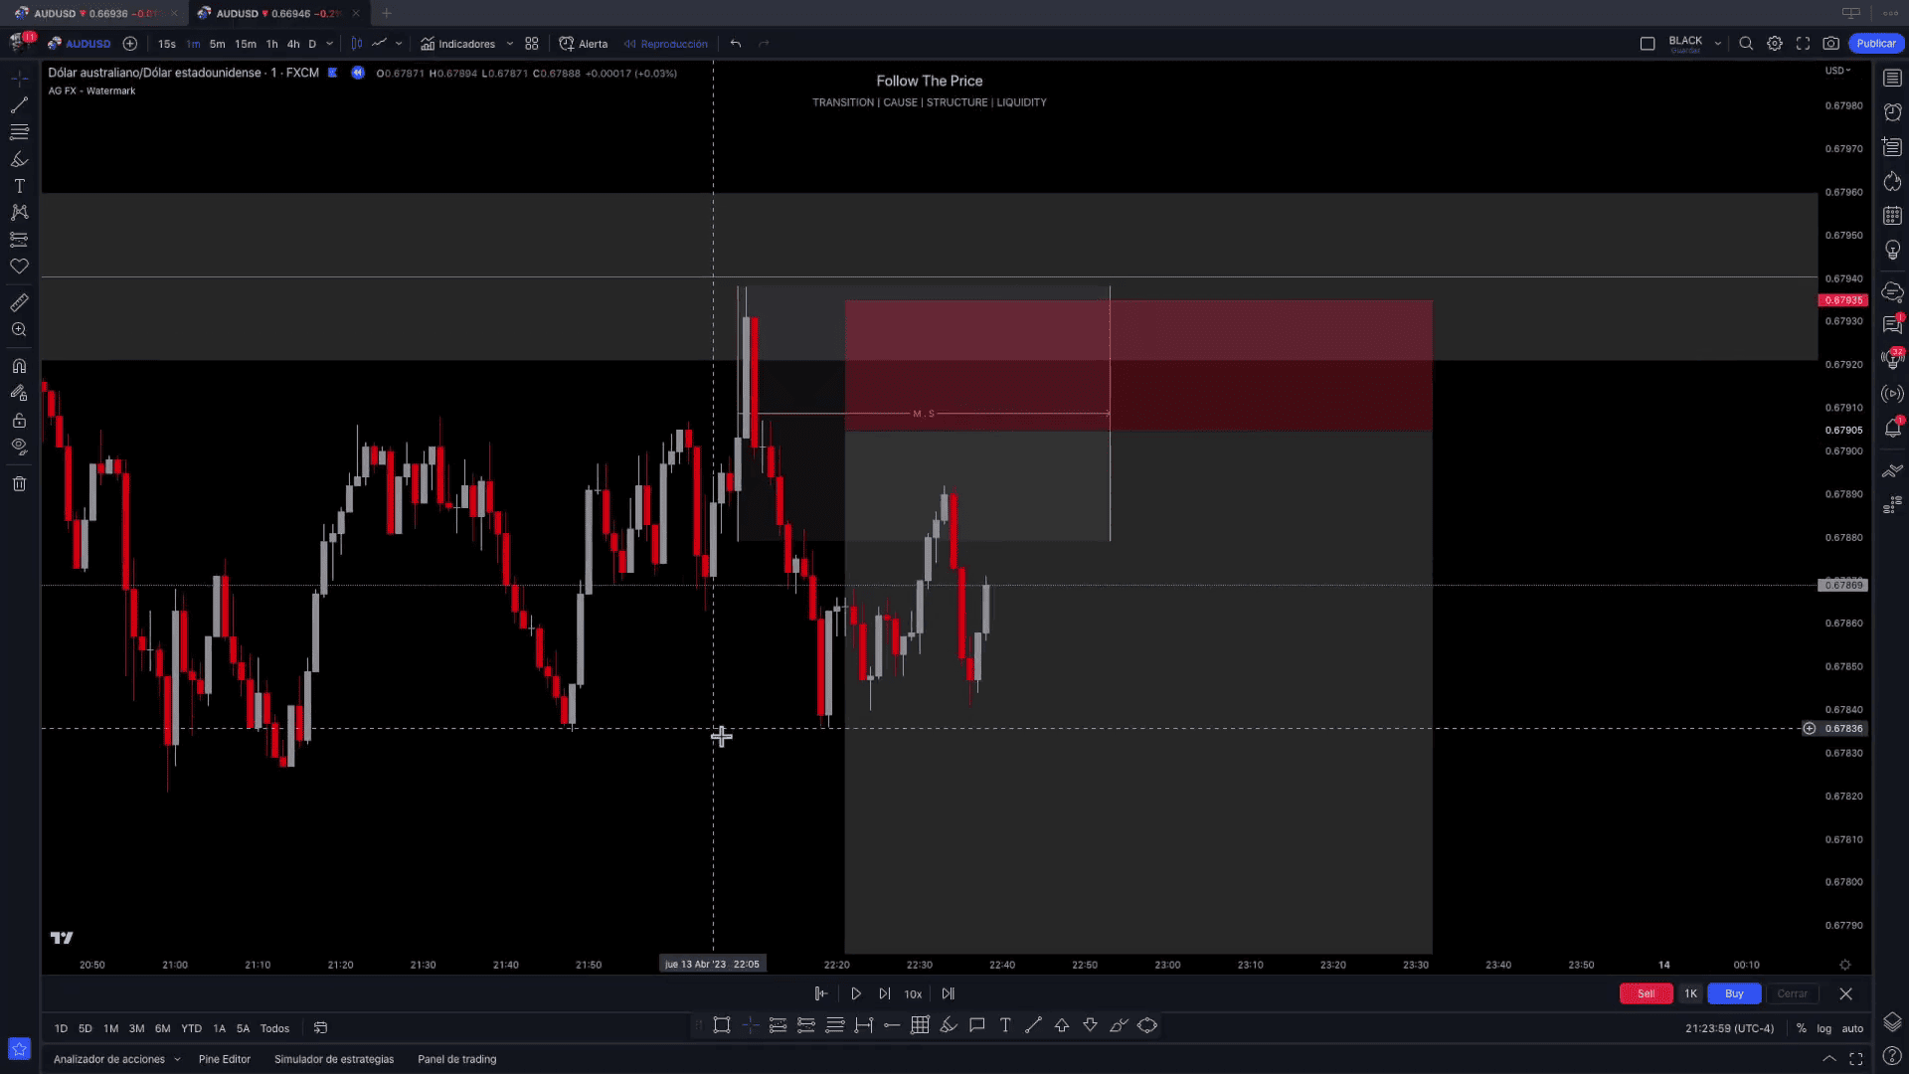Select the trend line drawing tool
The width and height of the screenshot is (1909, 1074).
[19, 104]
